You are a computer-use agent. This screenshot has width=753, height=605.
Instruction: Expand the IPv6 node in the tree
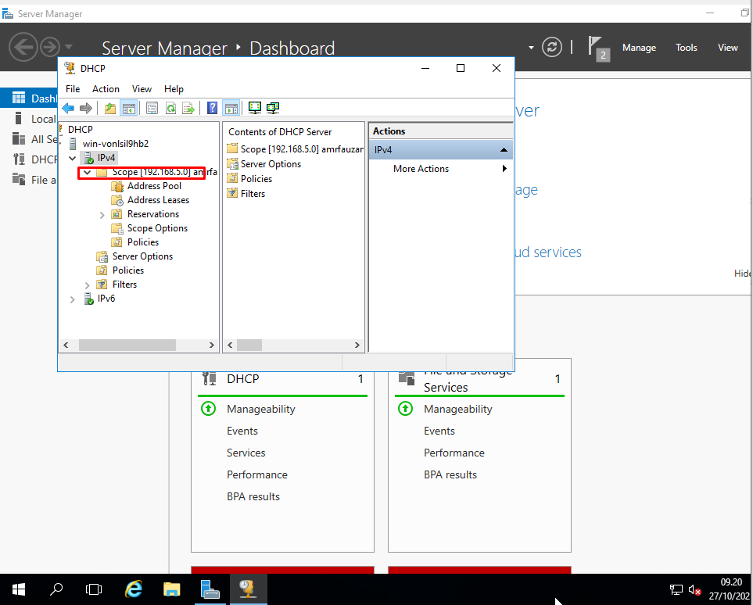point(73,299)
